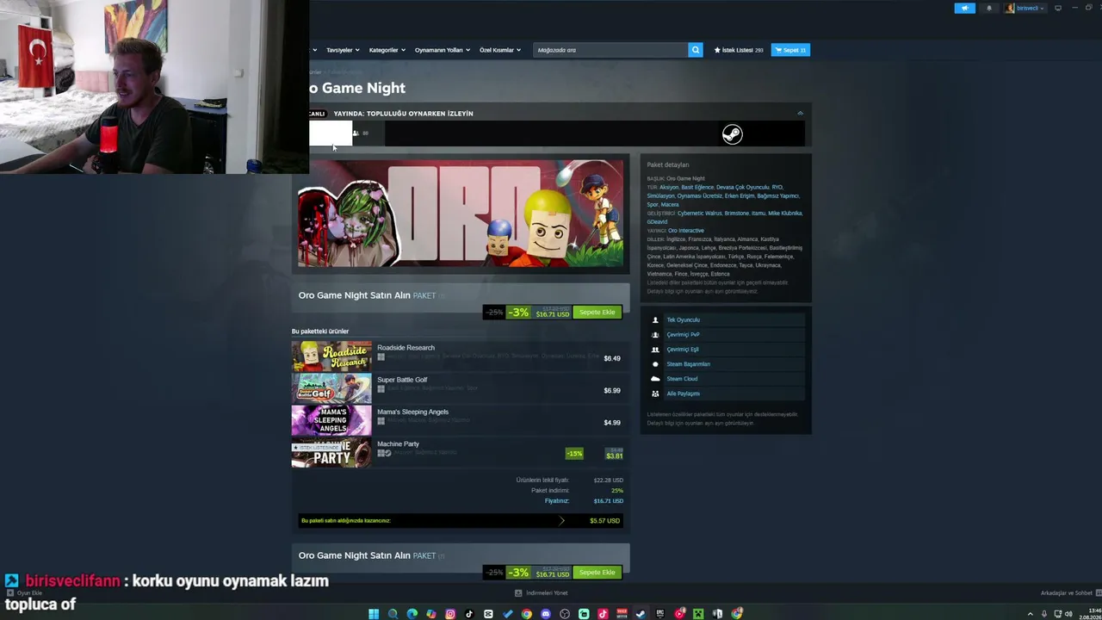Open Machine Party title link
The height and width of the screenshot is (620, 1102).
398,443
